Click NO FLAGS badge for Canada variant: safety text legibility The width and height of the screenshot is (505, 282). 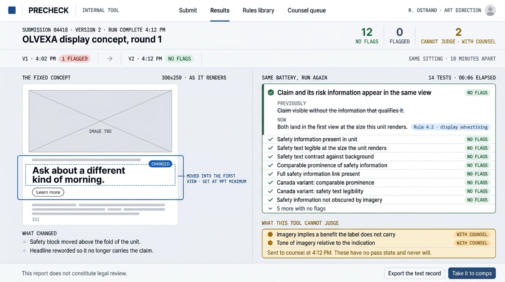(477, 191)
